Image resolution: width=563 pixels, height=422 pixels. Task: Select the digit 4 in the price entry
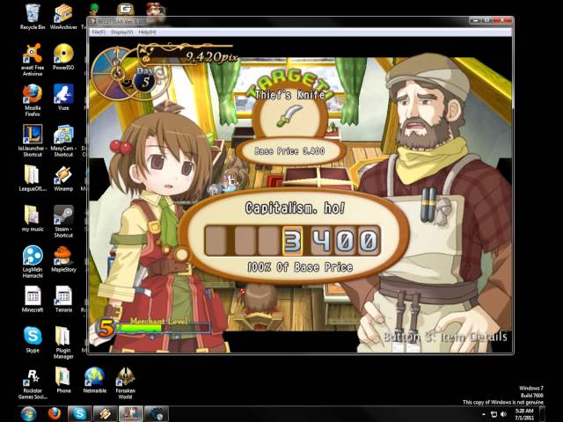click(x=322, y=240)
